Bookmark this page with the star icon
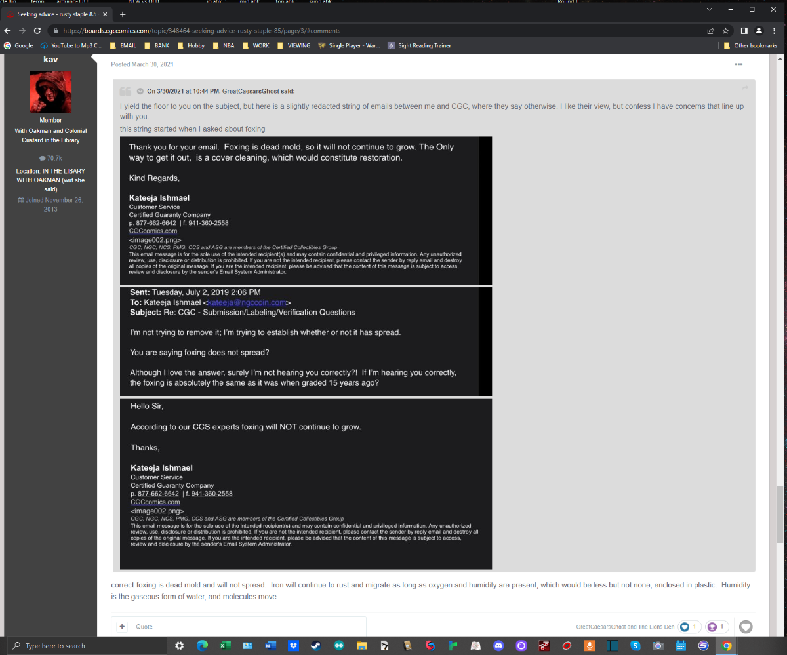The image size is (787, 655). pyautogui.click(x=726, y=31)
